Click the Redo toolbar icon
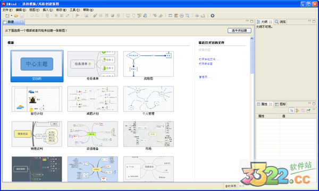The image size is (319, 191). [37, 15]
